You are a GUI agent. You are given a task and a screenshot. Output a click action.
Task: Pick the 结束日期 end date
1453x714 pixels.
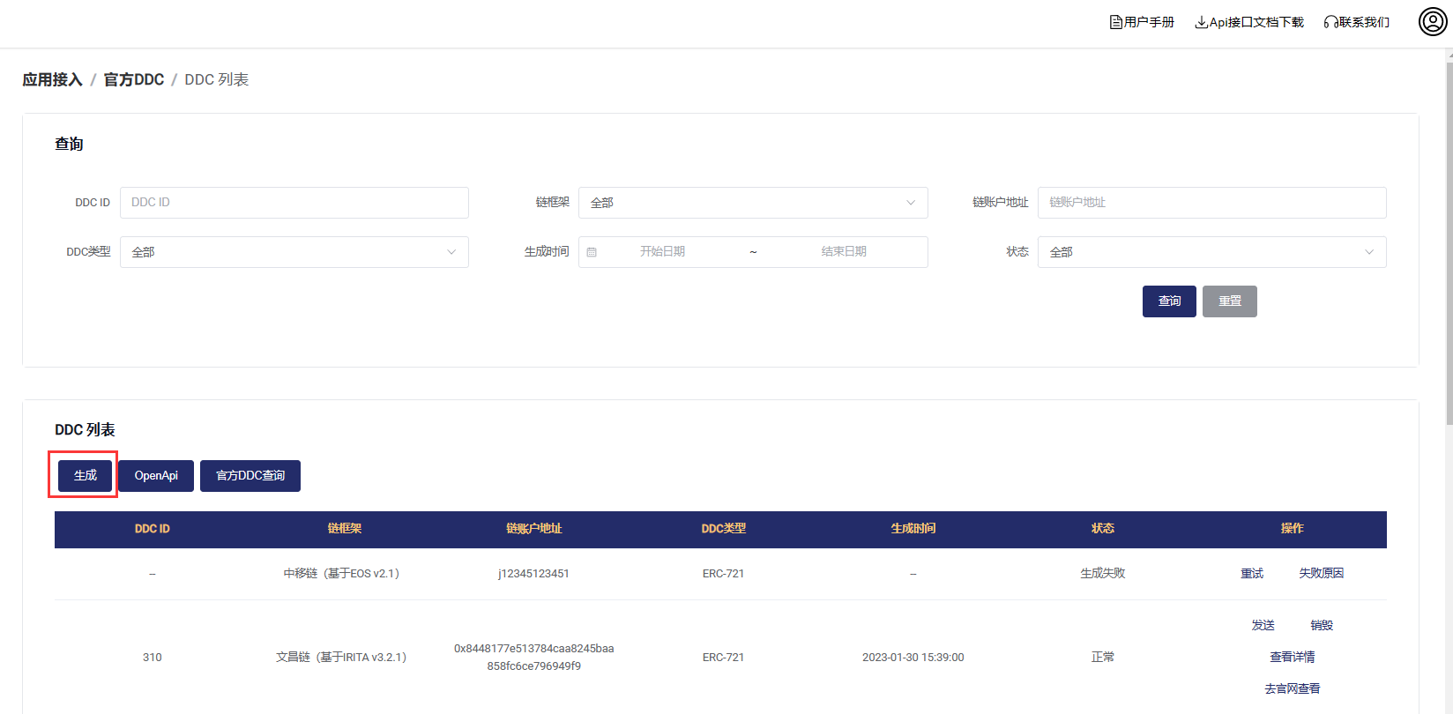844,252
